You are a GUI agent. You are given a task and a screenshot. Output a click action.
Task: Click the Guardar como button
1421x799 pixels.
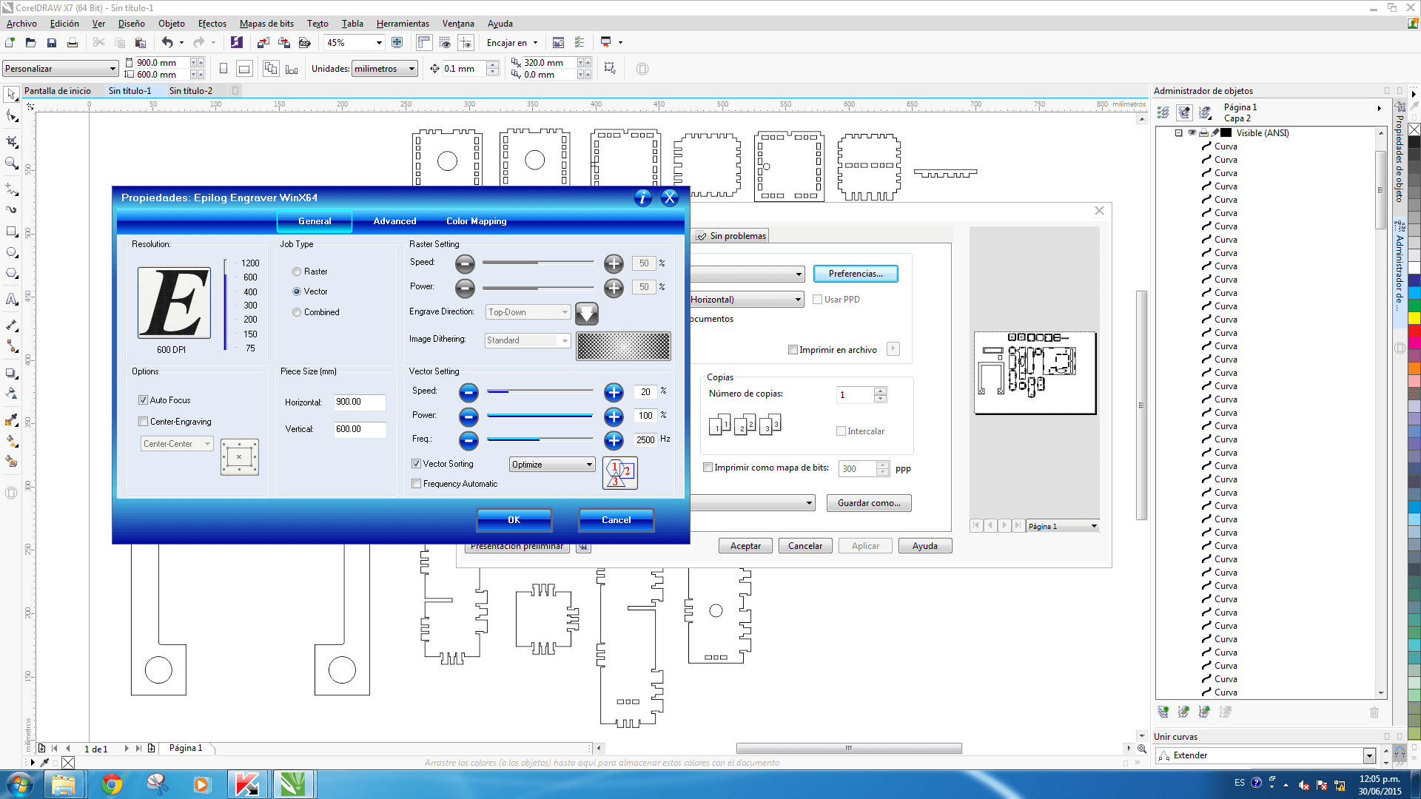click(869, 503)
